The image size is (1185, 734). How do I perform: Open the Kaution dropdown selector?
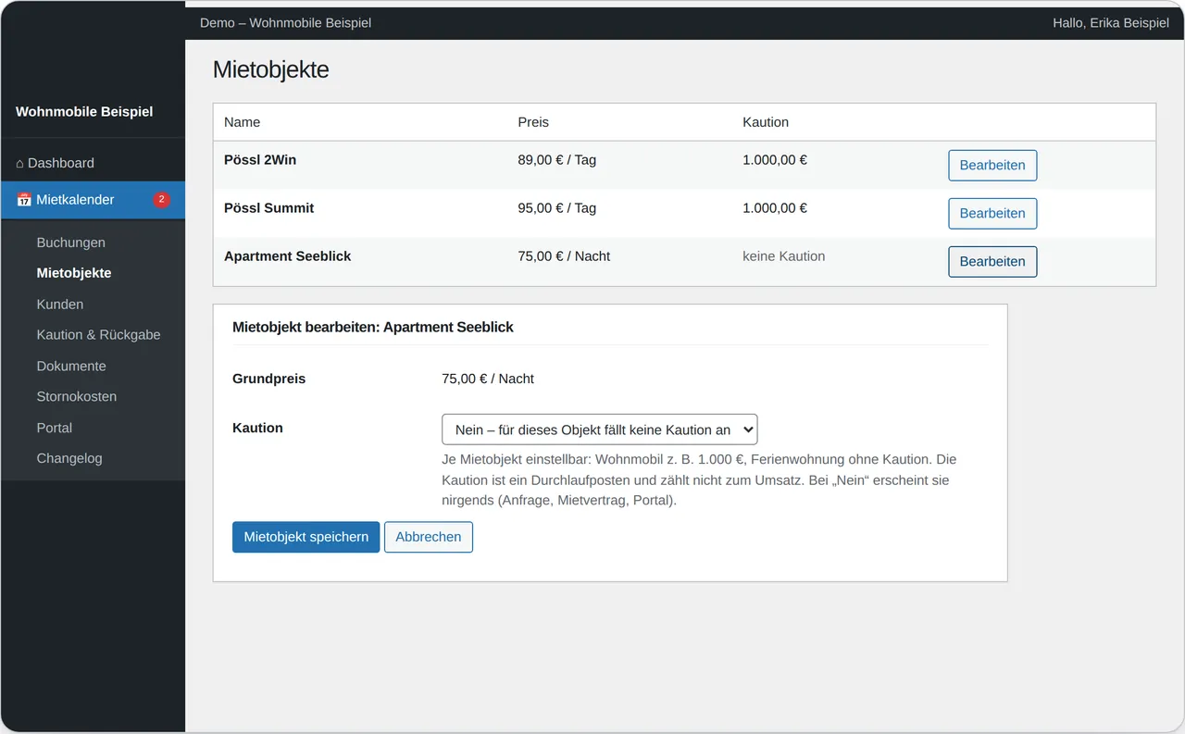pos(599,429)
